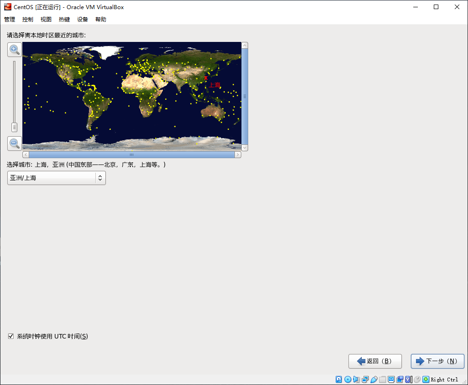This screenshot has width=468, height=385.
Task: Click the USB devices status icon
Action: pos(374,380)
